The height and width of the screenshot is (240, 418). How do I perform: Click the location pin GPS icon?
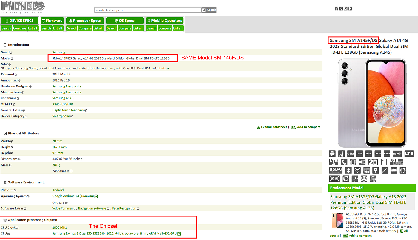point(376,170)
